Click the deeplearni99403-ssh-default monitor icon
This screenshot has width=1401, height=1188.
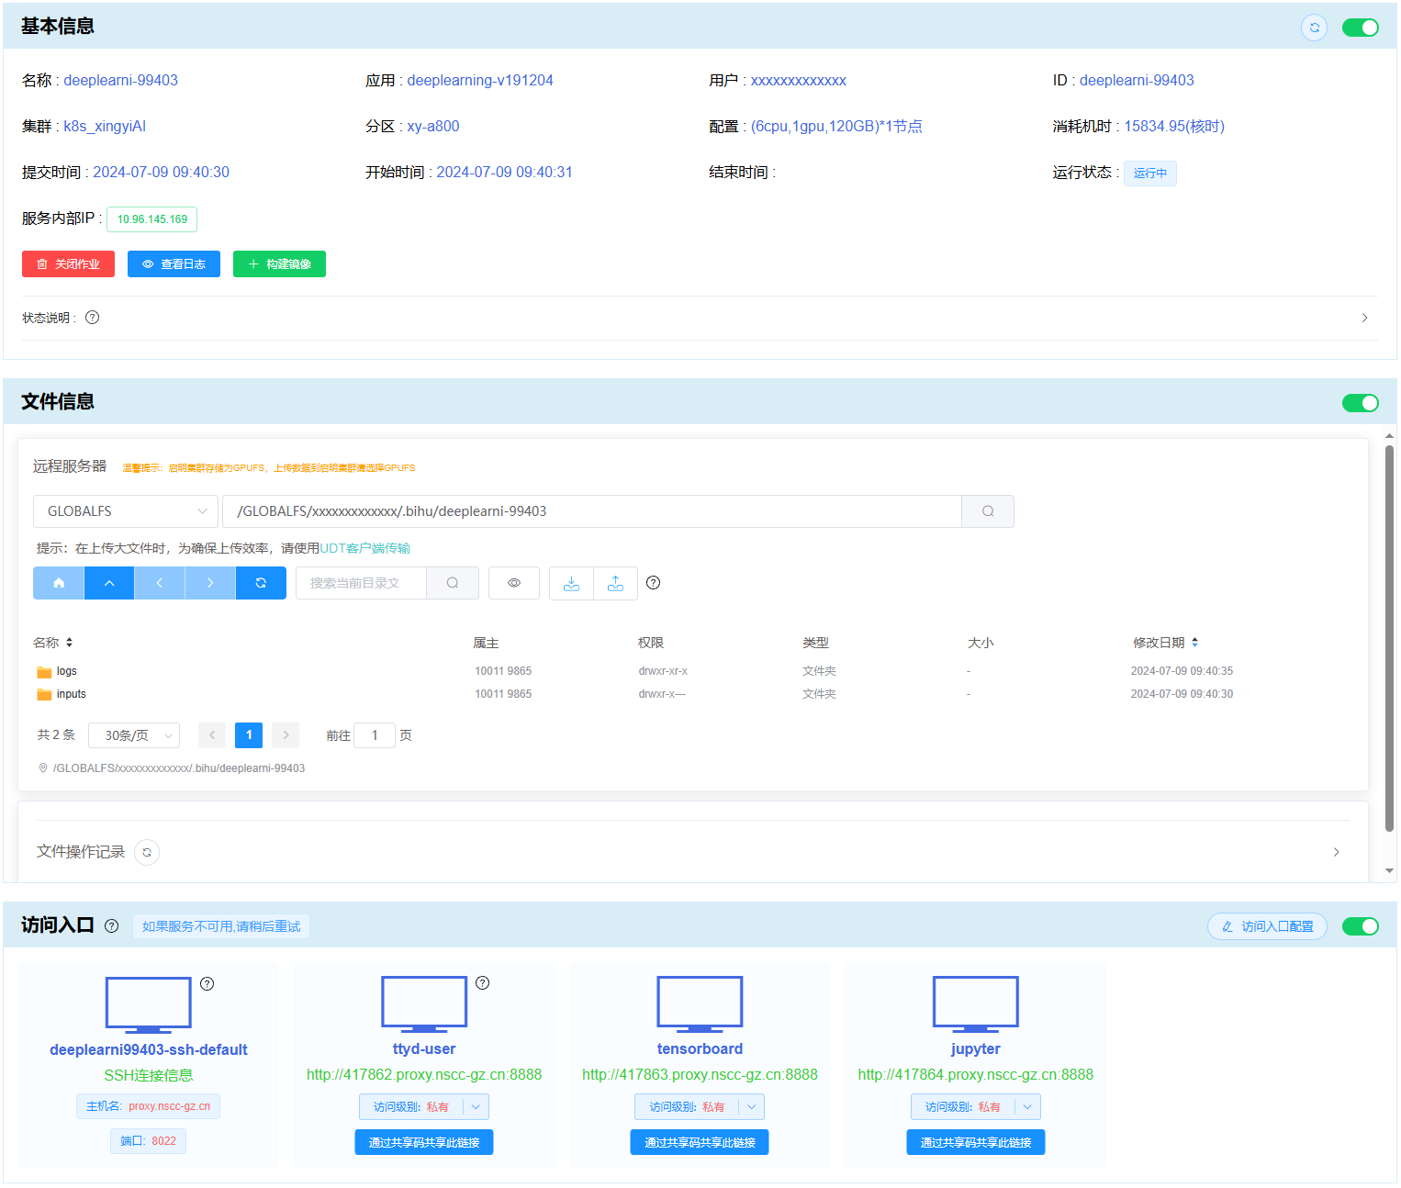pyautogui.click(x=149, y=1005)
